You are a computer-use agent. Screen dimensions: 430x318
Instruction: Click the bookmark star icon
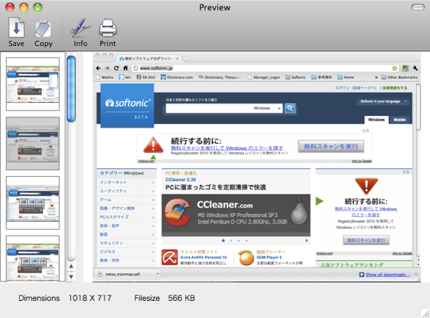coord(395,68)
